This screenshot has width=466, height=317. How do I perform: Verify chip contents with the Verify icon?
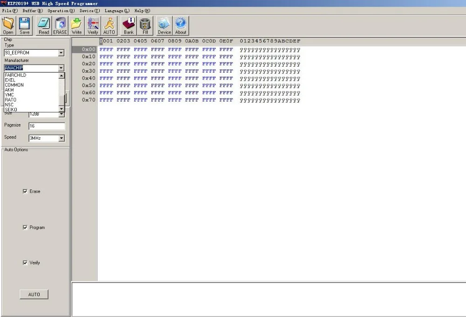[93, 26]
